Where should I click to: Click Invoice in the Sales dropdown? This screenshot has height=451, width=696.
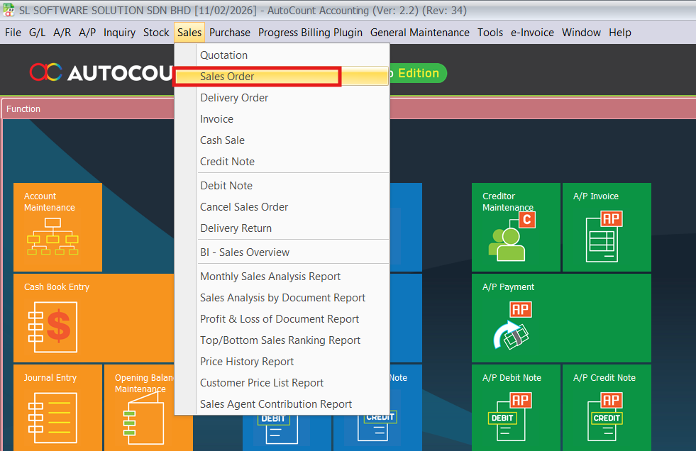coord(216,119)
